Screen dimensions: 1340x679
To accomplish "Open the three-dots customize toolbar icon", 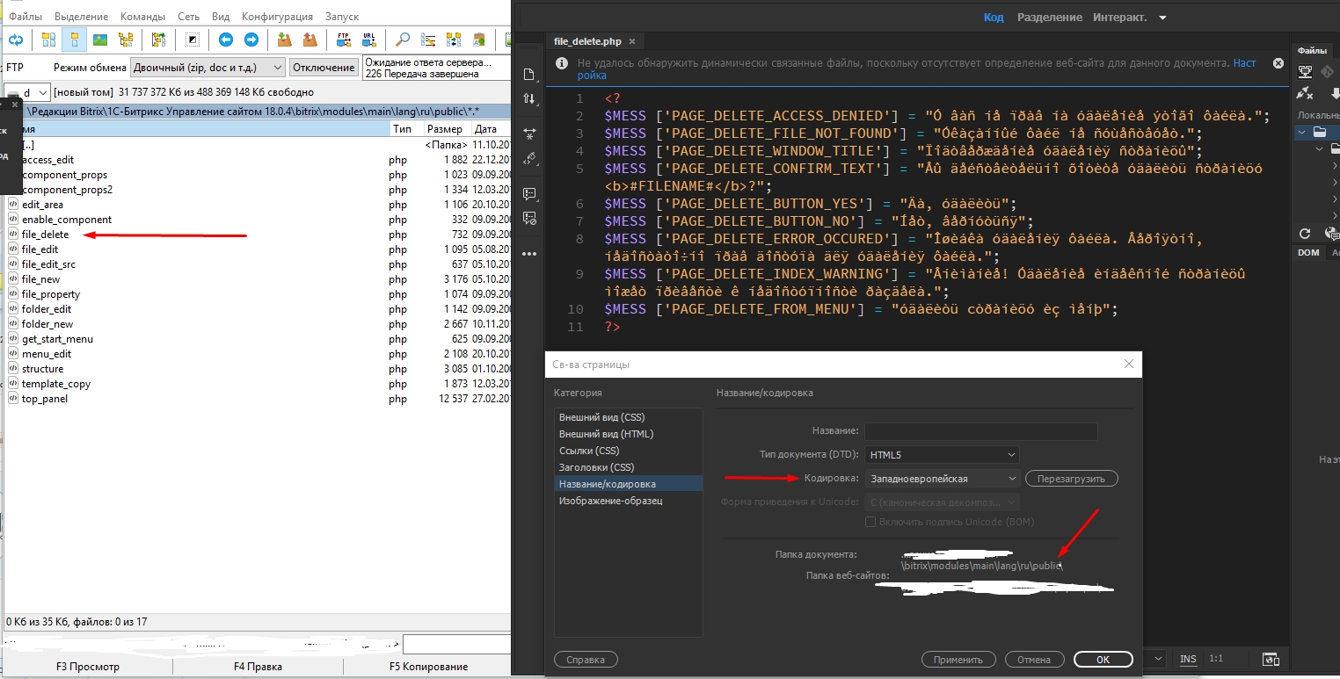I will coord(529,253).
